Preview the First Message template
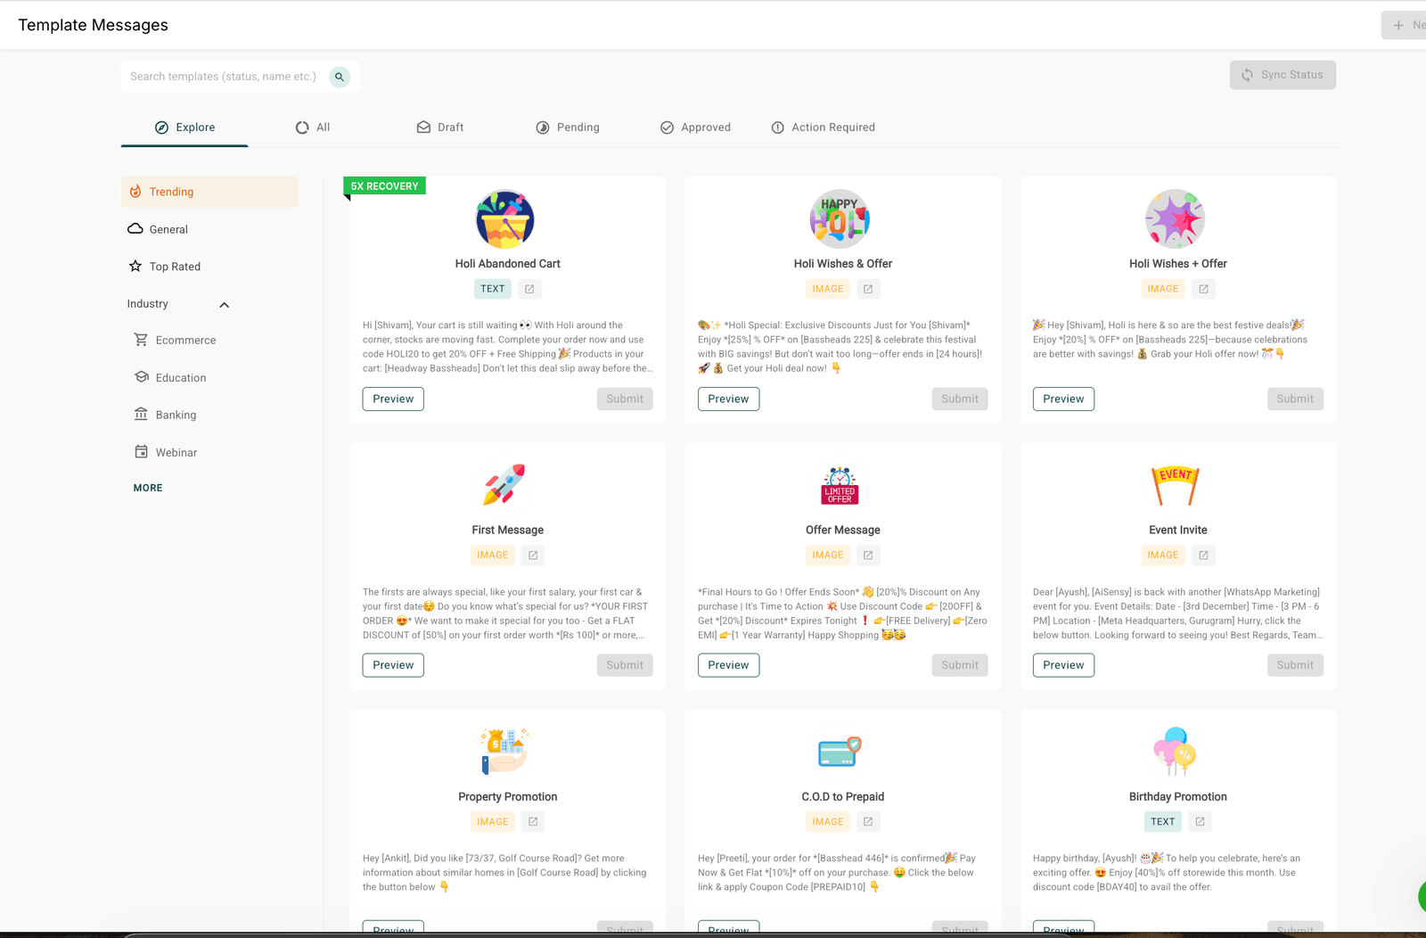 (x=393, y=665)
